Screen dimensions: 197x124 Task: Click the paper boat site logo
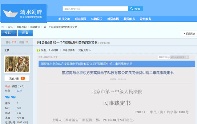tap(10, 13)
